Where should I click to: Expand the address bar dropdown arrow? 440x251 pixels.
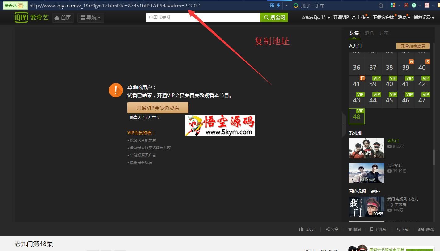point(286,6)
